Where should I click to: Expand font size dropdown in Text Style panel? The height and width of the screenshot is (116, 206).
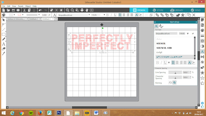[188, 34]
